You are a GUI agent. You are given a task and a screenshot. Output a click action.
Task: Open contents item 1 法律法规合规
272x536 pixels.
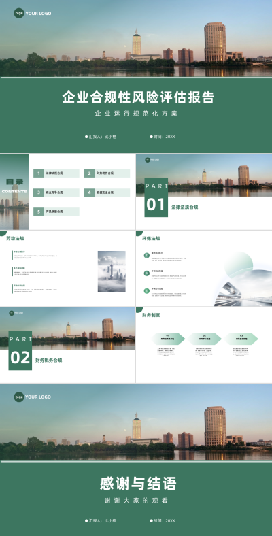56,173
